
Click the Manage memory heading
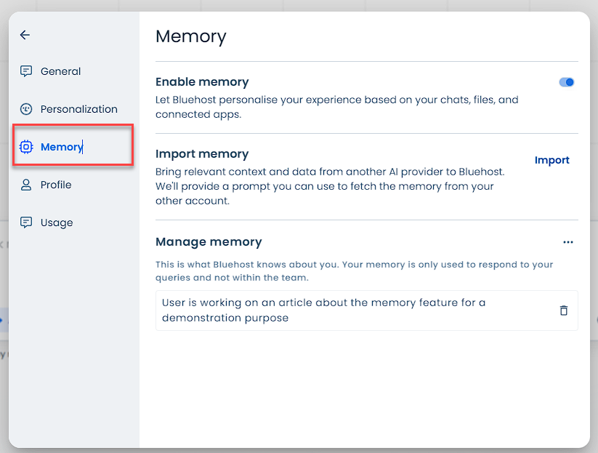[x=209, y=242]
